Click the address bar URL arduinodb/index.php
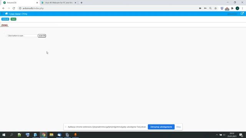246x138 pixels. point(33,8)
